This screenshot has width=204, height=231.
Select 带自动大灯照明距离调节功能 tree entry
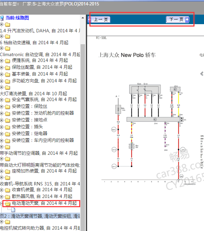[40, 165]
